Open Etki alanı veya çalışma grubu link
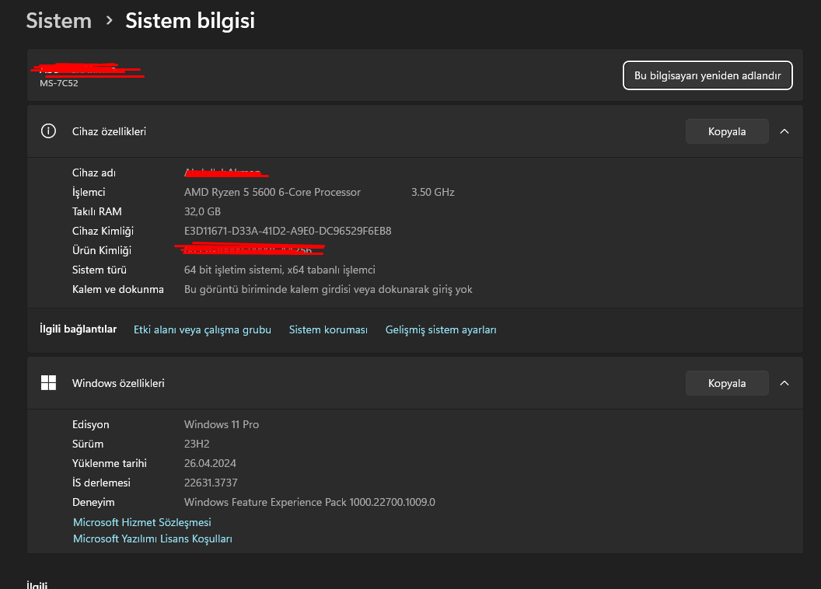This screenshot has width=821, height=589. [202, 330]
